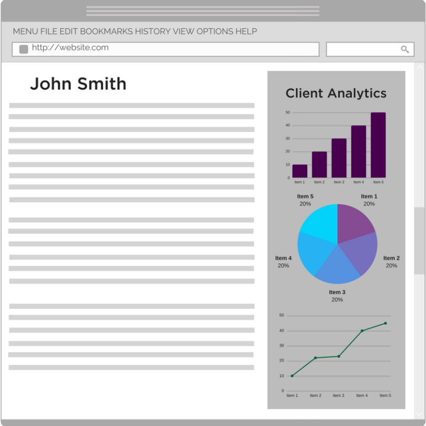The height and width of the screenshot is (426, 426).
Task: Click the line chart point at Item 2
Action: tap(315, 358)
